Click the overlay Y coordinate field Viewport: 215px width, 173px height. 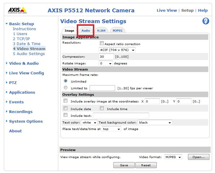click(184, 102)
